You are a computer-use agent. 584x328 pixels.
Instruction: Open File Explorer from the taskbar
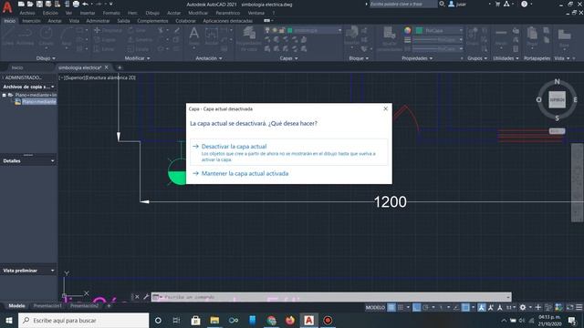[214, 320]
